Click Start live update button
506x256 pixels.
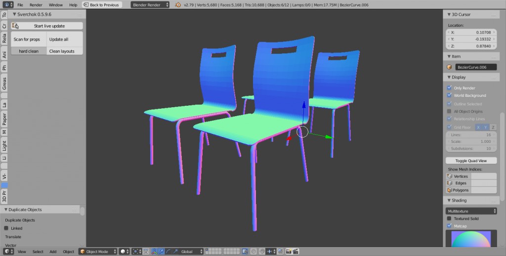click(x=47, y=26)
